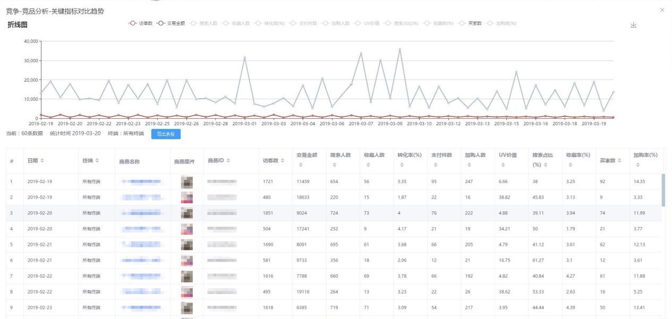This screenshot has width=672, height=319.
Task: Click sort icon next to 买家数
Action: coord(619,161)
